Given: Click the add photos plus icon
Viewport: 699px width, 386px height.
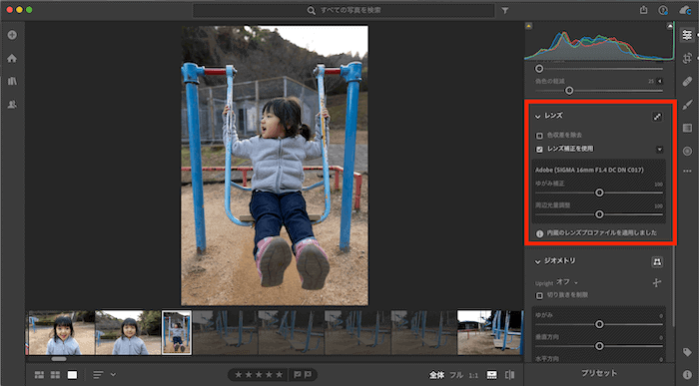Looking at the screenshot, I should coord(12,35).
